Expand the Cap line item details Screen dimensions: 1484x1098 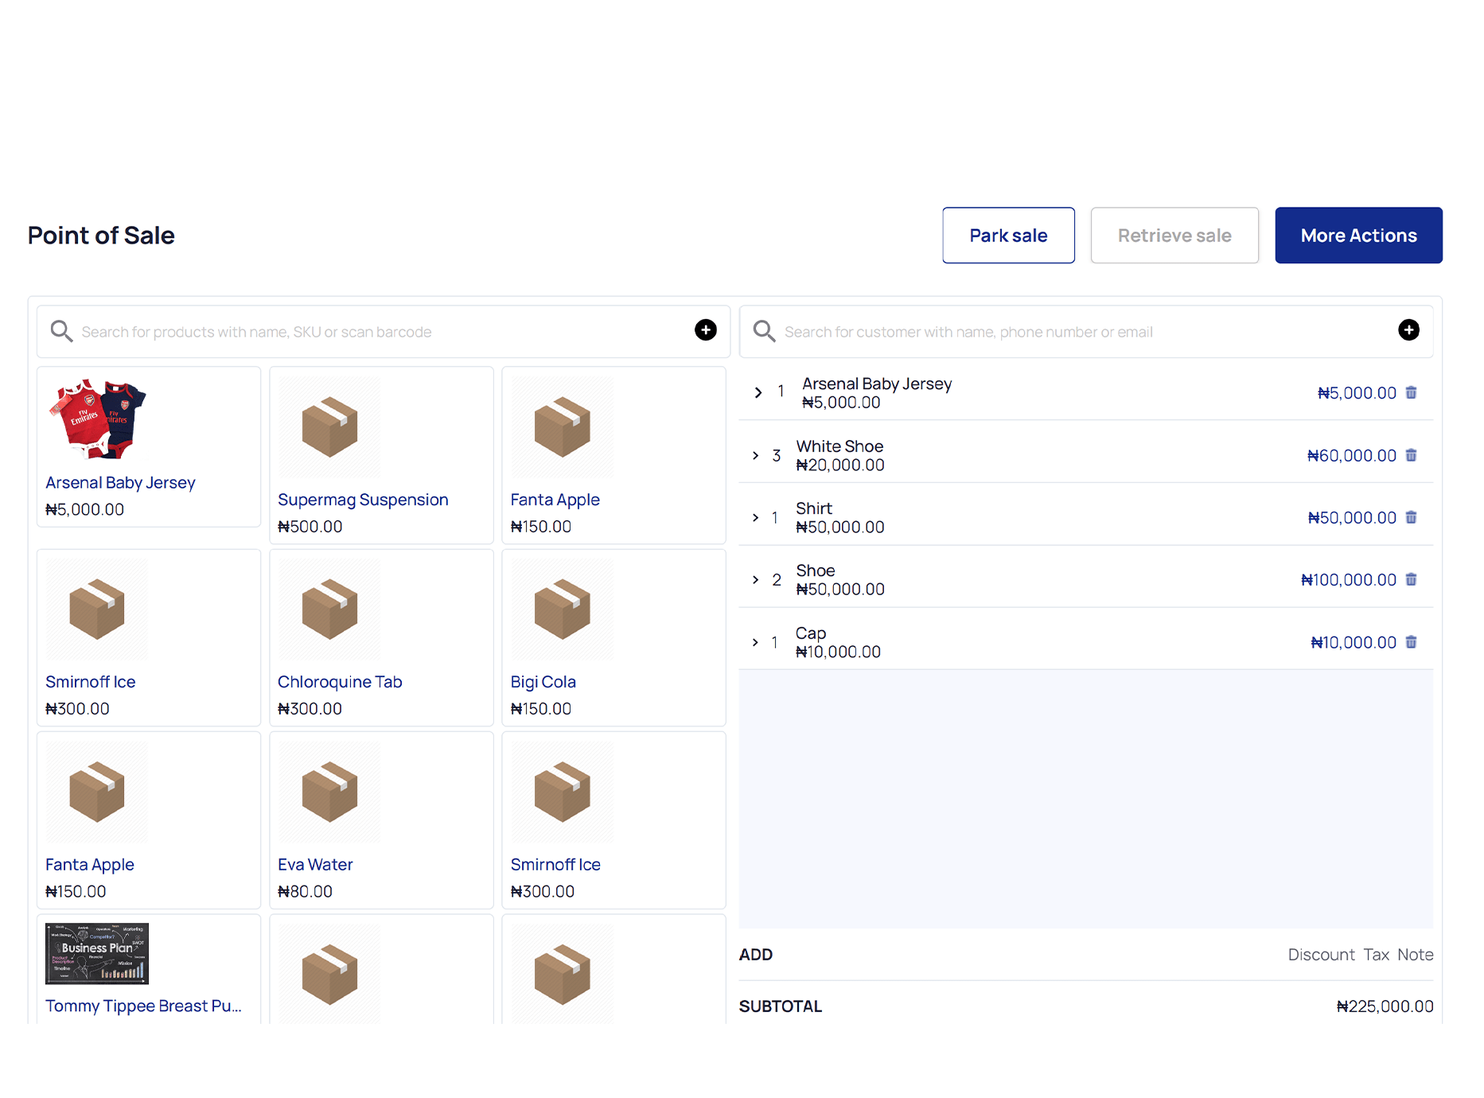[756, 642]
